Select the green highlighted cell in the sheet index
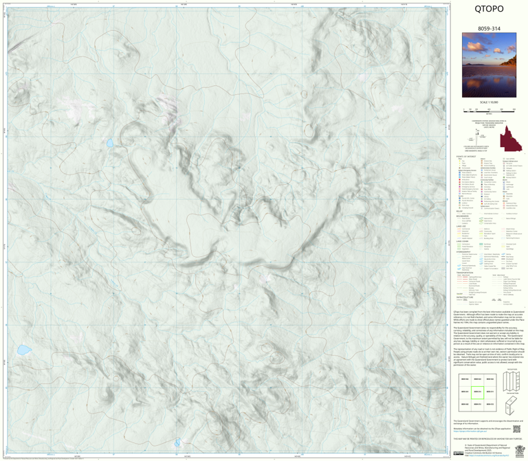The height and width of the screenshot is (461, 528). 478,392
